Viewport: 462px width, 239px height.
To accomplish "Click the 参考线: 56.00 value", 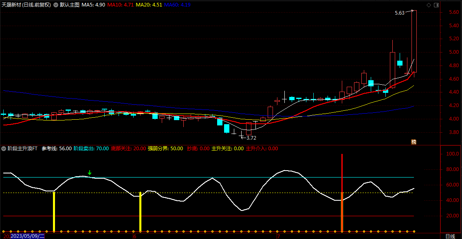I will tap(57, 149).
